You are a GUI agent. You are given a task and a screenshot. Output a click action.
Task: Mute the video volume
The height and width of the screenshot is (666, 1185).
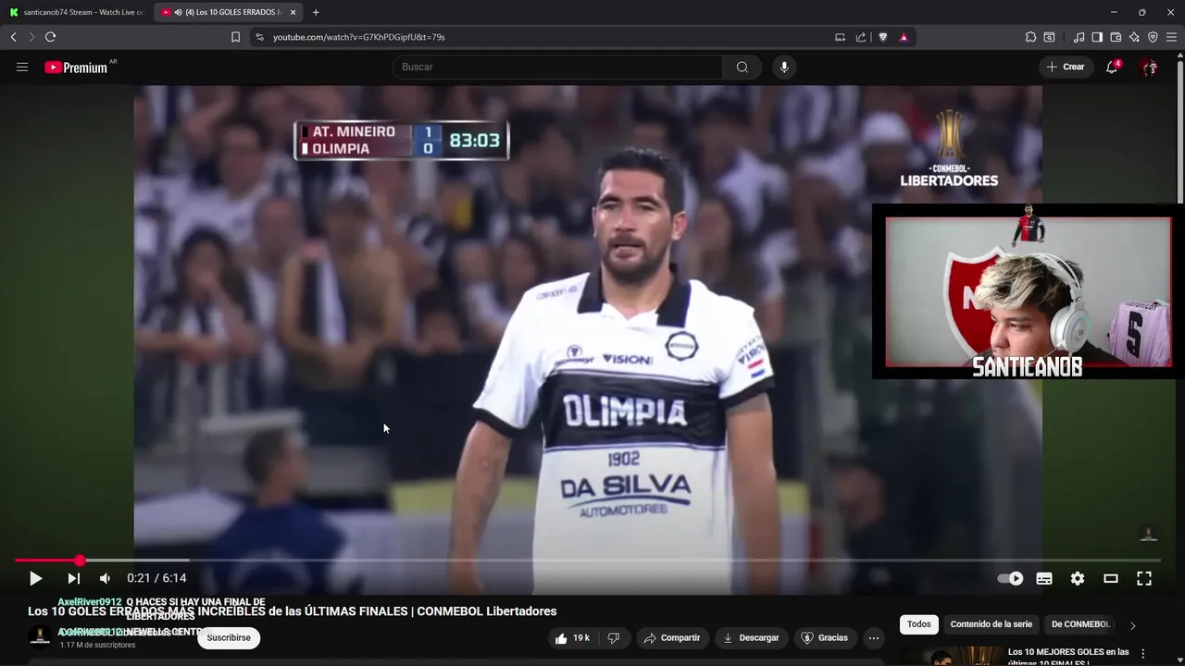point(106,578)
